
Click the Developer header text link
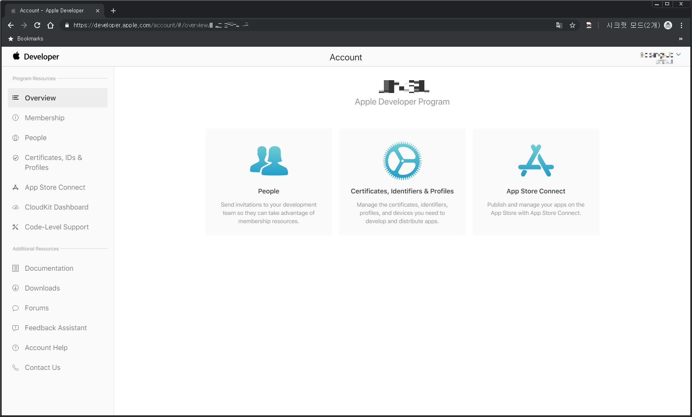(x=41, y=57)
